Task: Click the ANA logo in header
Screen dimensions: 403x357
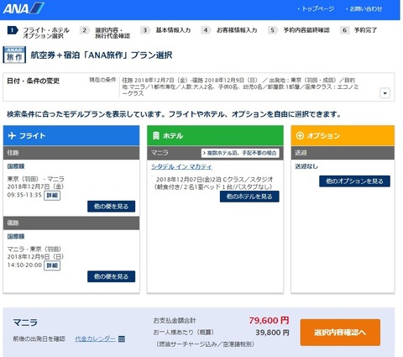Action: (24, 8)
